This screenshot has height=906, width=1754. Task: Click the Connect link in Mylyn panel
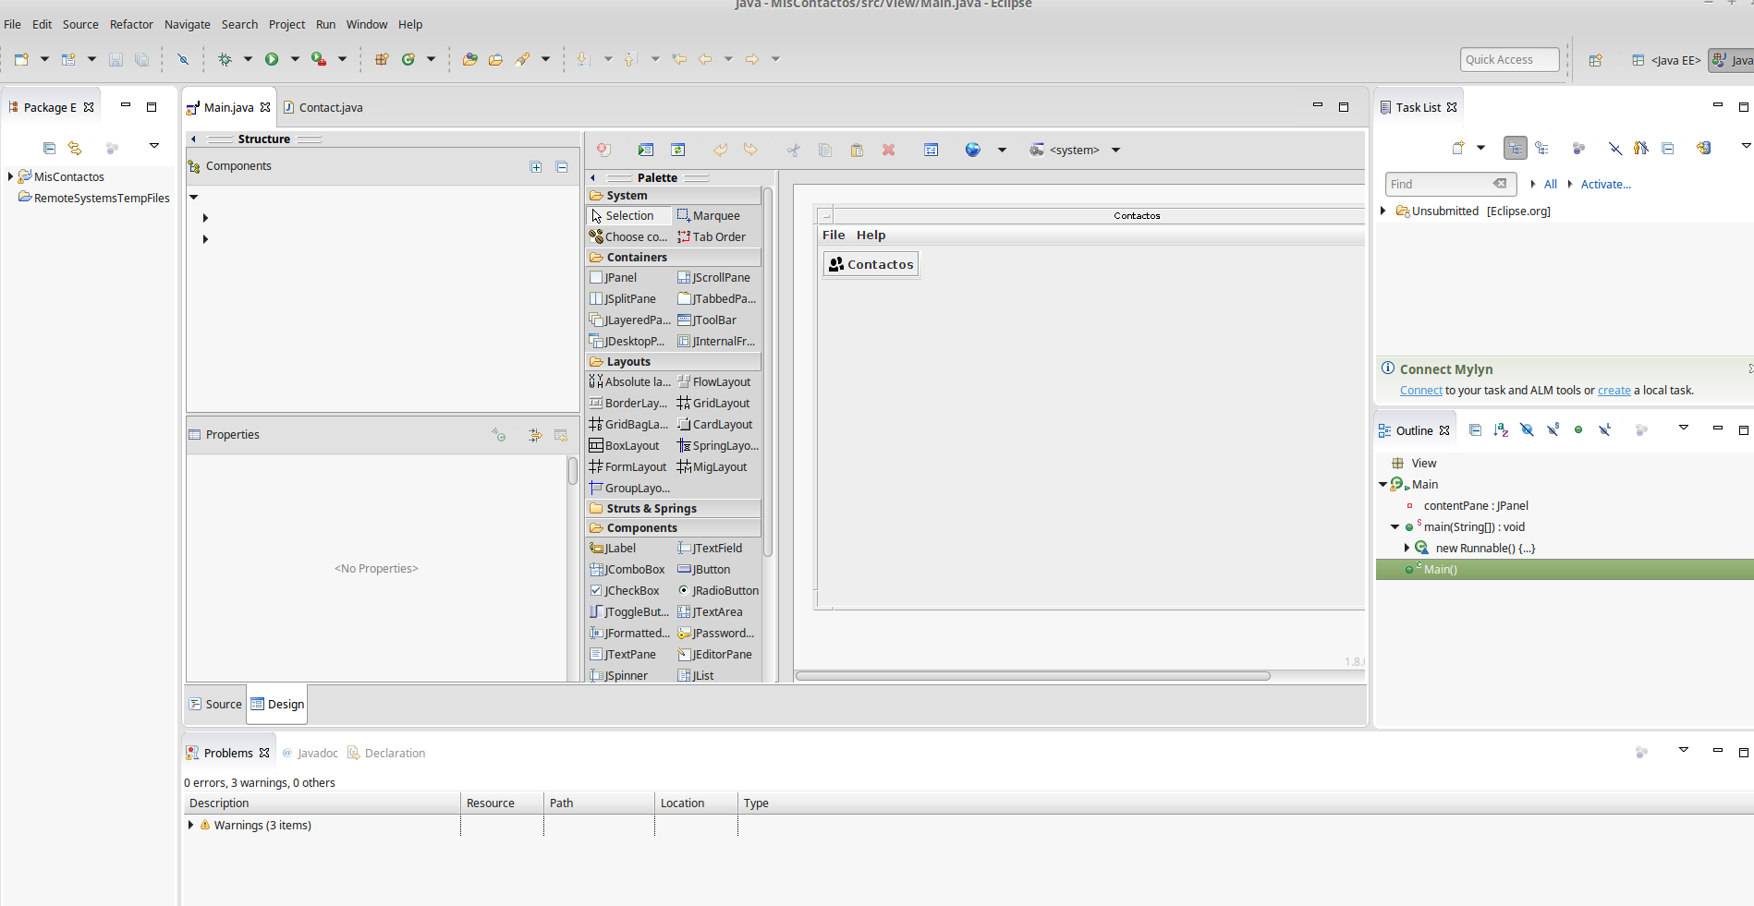click(x=1420, y=391)
